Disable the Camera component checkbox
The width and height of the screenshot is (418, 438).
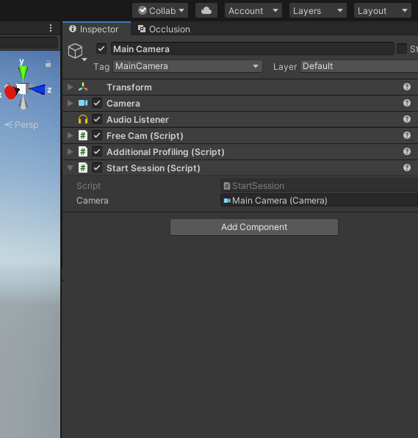97,104
